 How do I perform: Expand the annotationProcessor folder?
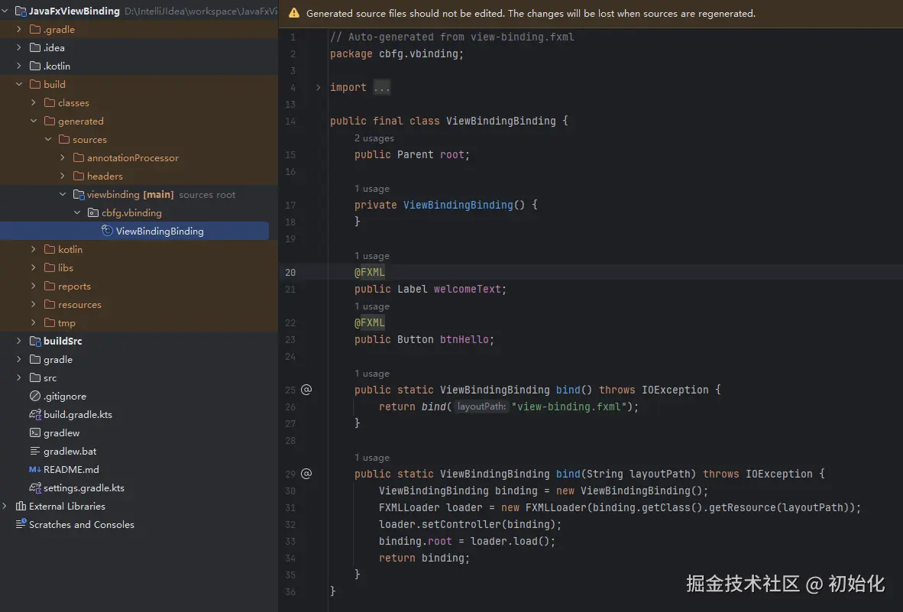pos(63,157)
